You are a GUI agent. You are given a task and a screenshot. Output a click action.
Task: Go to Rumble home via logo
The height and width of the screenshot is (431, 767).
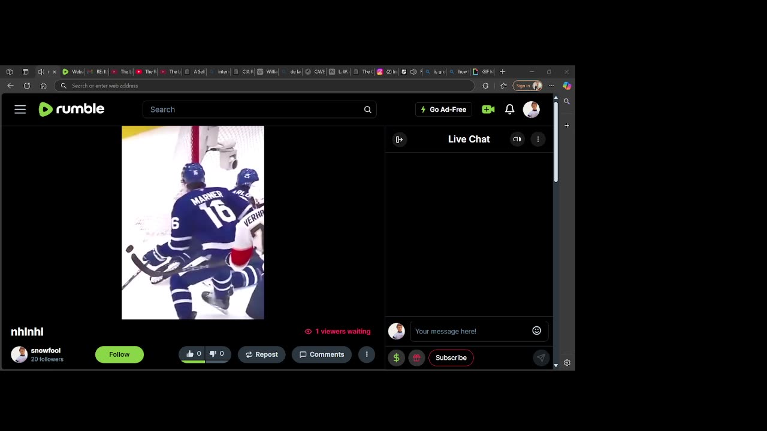pos(72,109)
